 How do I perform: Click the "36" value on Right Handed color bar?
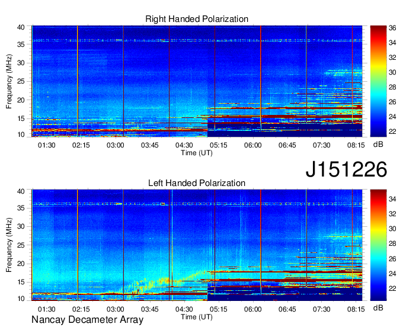392,28
